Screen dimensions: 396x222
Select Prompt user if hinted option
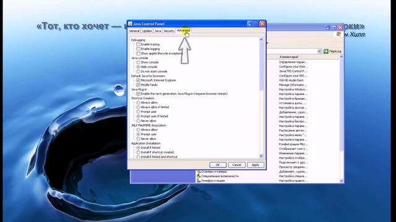coord(138,117)
